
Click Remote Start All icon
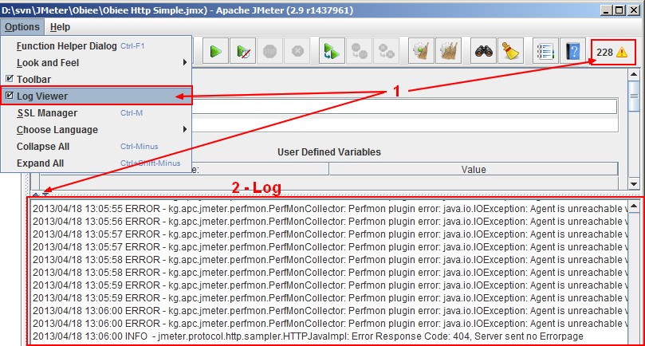(x=331, y=52)
